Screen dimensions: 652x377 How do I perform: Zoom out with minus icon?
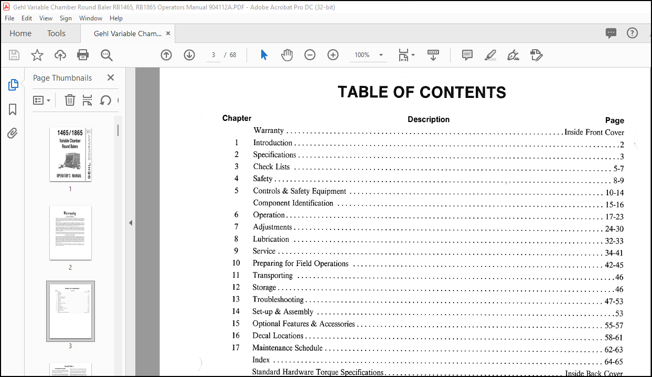[310, 55]
